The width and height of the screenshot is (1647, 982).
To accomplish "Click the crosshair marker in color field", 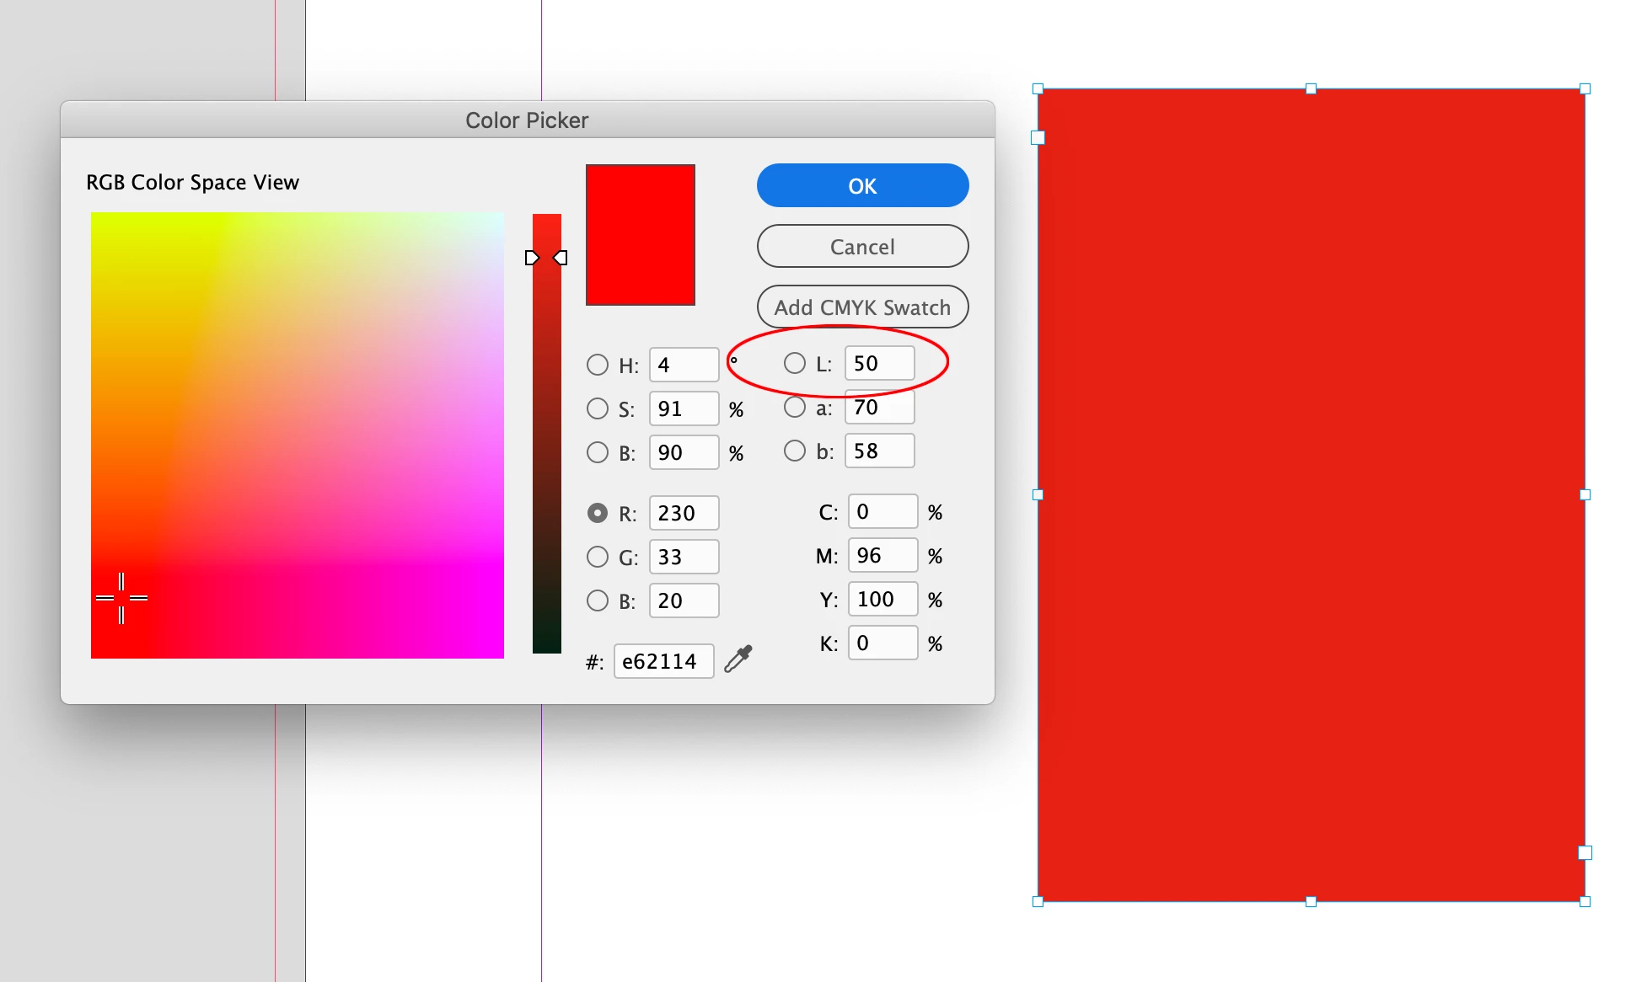I will (x=121, y=598).
